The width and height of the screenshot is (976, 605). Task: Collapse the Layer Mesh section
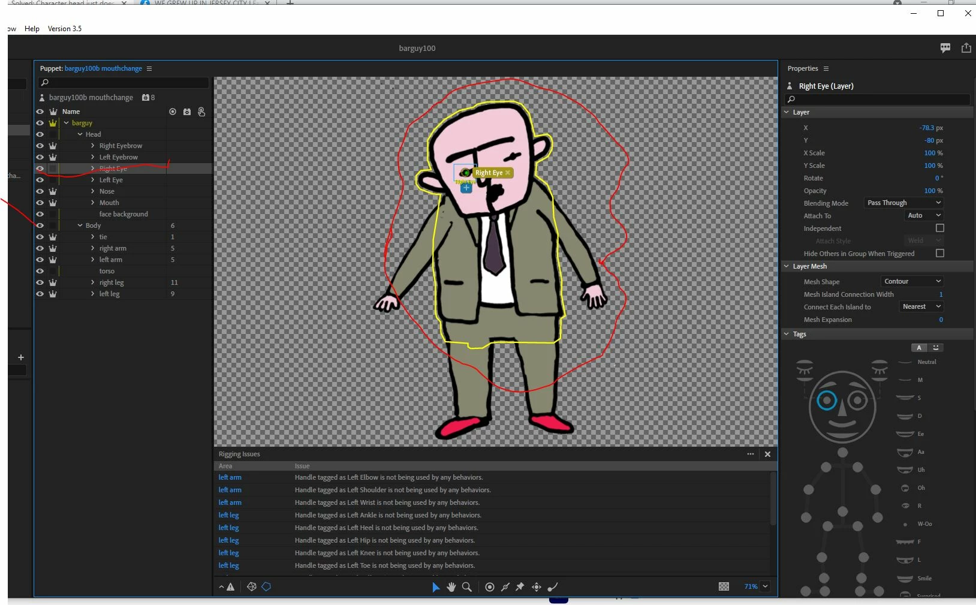(787, 266)
